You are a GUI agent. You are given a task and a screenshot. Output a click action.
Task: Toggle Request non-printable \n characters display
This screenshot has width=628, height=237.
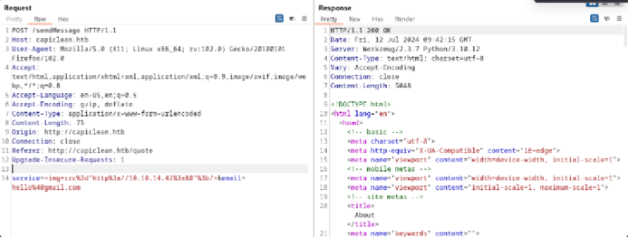coord(292,19)
